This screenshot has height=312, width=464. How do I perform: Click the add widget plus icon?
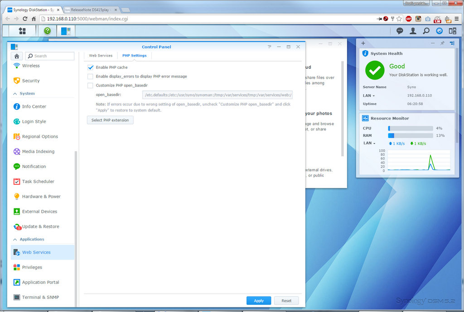[363, 43]
